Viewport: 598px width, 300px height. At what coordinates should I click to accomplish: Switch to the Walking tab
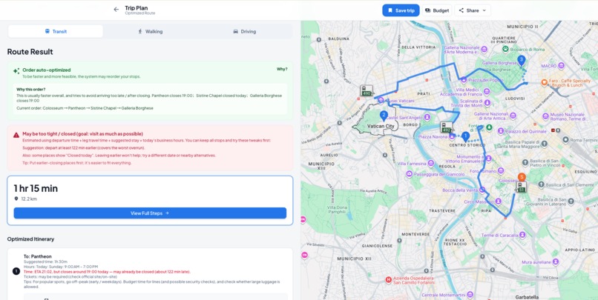(x=151, y=31)
